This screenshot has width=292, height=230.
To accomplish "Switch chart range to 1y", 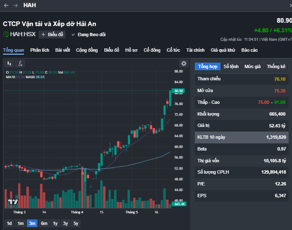I will 55,223.
